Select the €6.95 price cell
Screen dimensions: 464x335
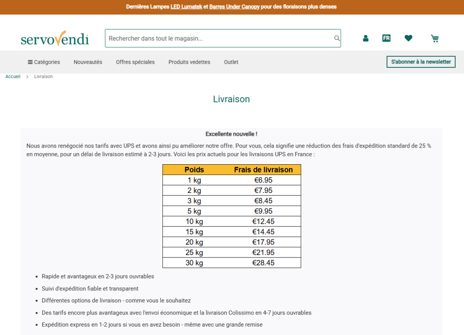264,180
